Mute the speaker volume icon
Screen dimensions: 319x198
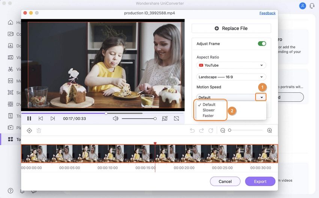pyautogui.click(x=115, y=118)
